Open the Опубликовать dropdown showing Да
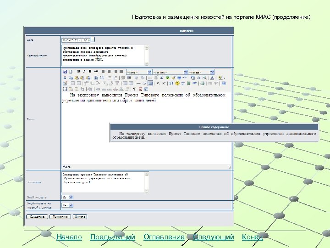This screenshot has width=330, height=248. [67, 197]
